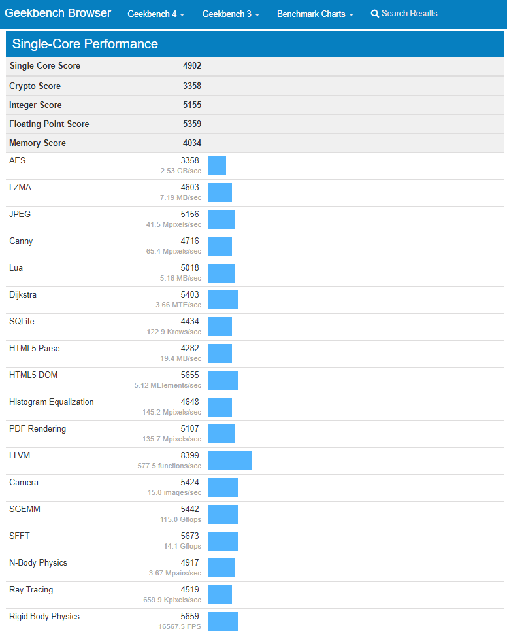This screenshot has height=635, width=507.
Task: Click the Rigid Body Physics entry
Action: [x=43, y=616]
